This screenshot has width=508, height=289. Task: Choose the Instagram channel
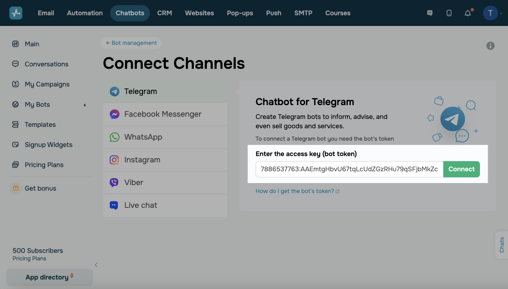(142, 160)
